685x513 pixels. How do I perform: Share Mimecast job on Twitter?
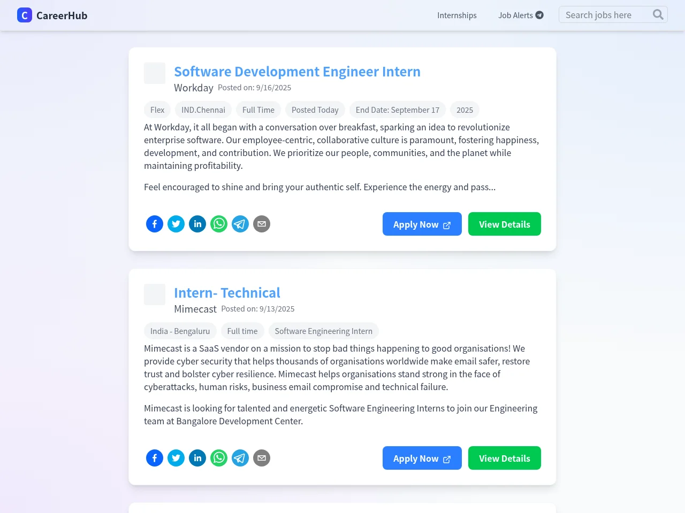coord(176,458)
